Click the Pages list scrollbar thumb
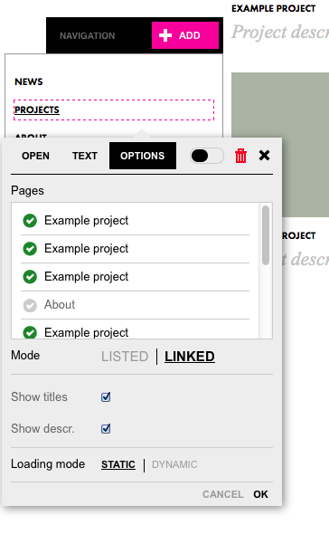 (x=266, y=235)
